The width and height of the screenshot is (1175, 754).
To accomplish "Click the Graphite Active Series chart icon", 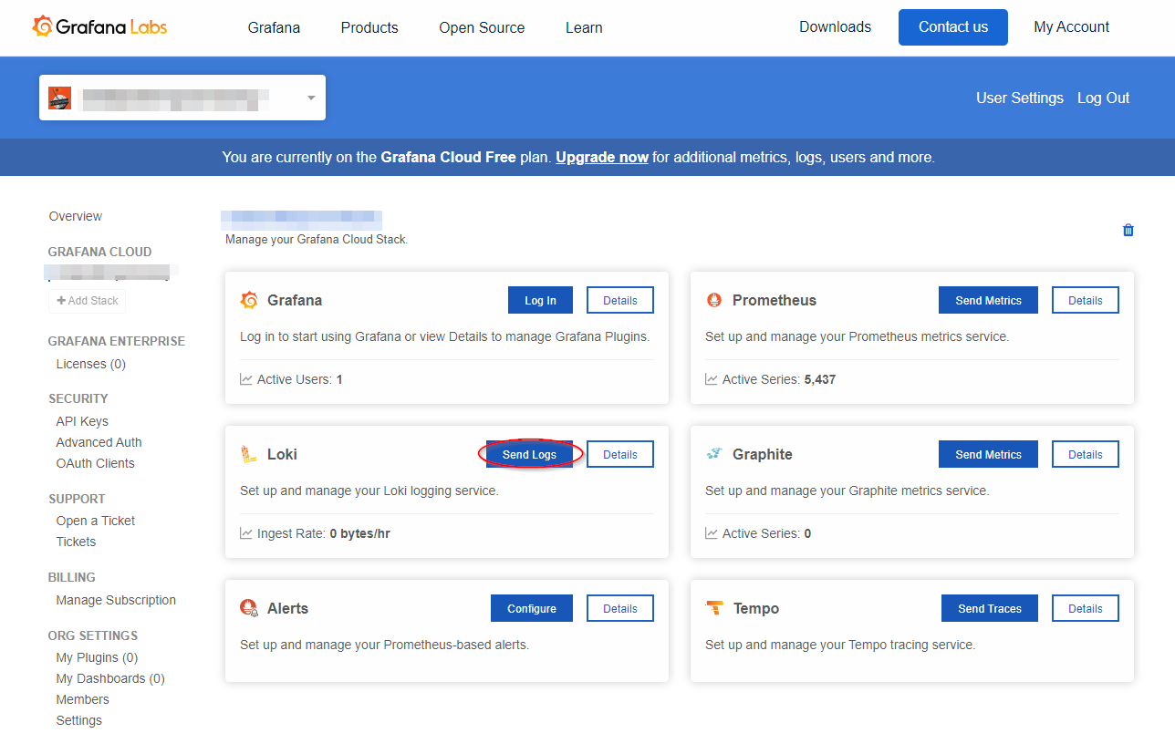I will 712,533.
